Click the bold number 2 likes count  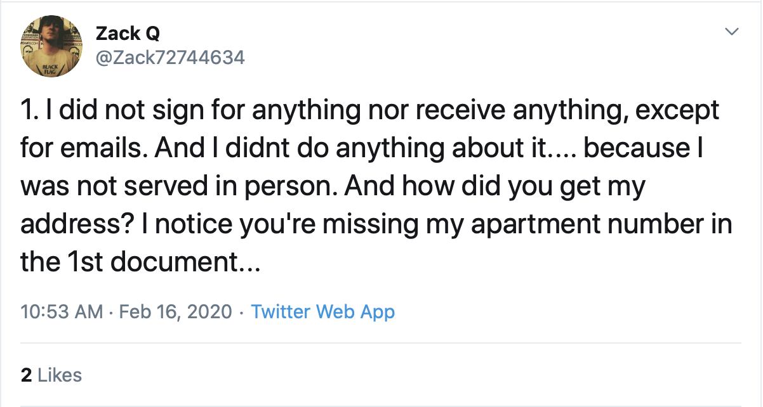tap(26, 375)
